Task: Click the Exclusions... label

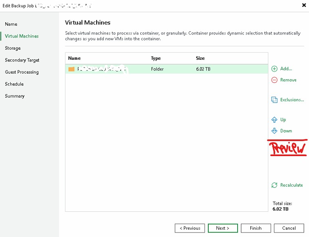Action: [x=292, y=100]
